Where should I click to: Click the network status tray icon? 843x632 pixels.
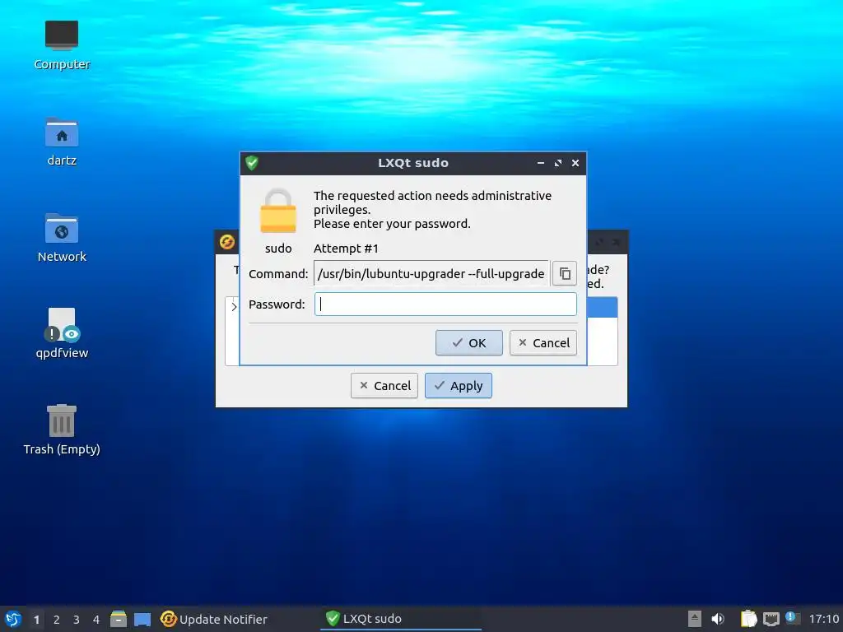pos(771,619)
